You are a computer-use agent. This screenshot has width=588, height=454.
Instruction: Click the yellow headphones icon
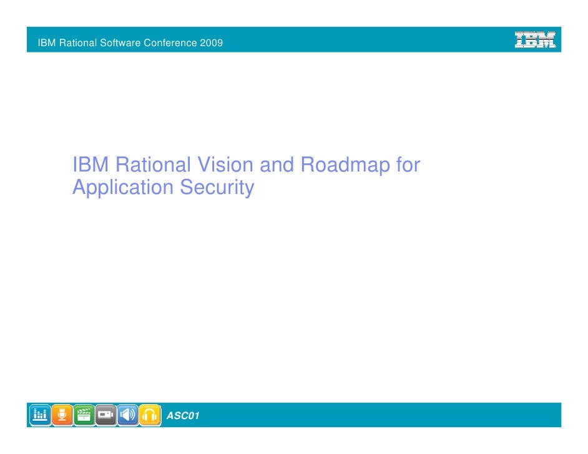click(x=150, y=415)
